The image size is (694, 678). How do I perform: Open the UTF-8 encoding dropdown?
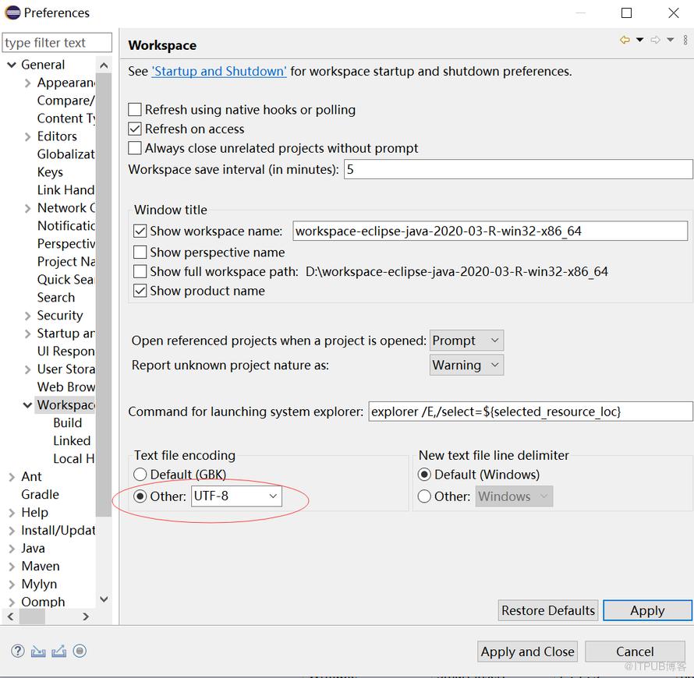pyautogui.click(x=236, y=496)
